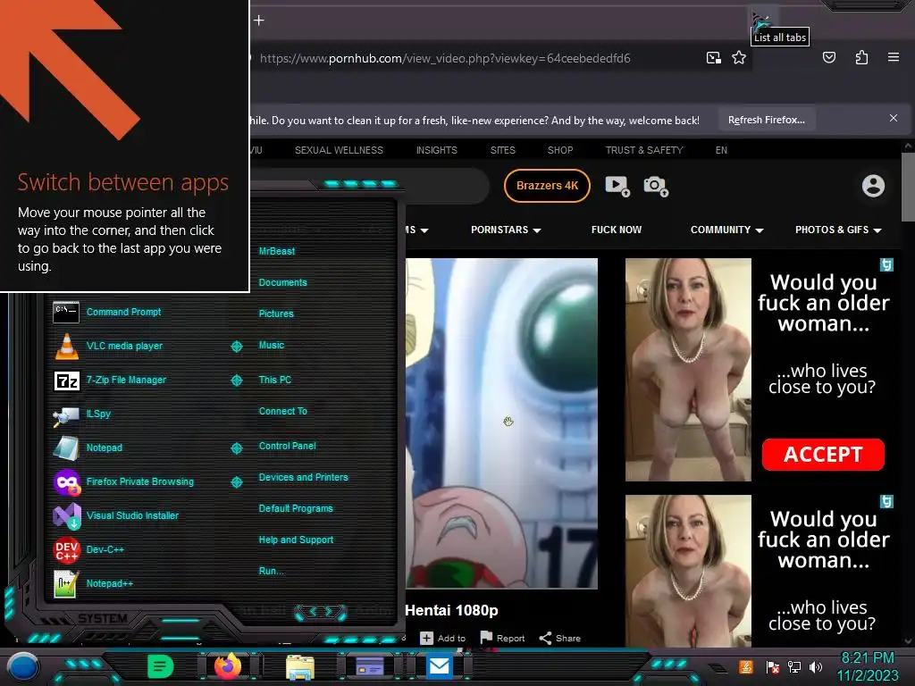Click the volume speaker tray icon

coord(815,666)
